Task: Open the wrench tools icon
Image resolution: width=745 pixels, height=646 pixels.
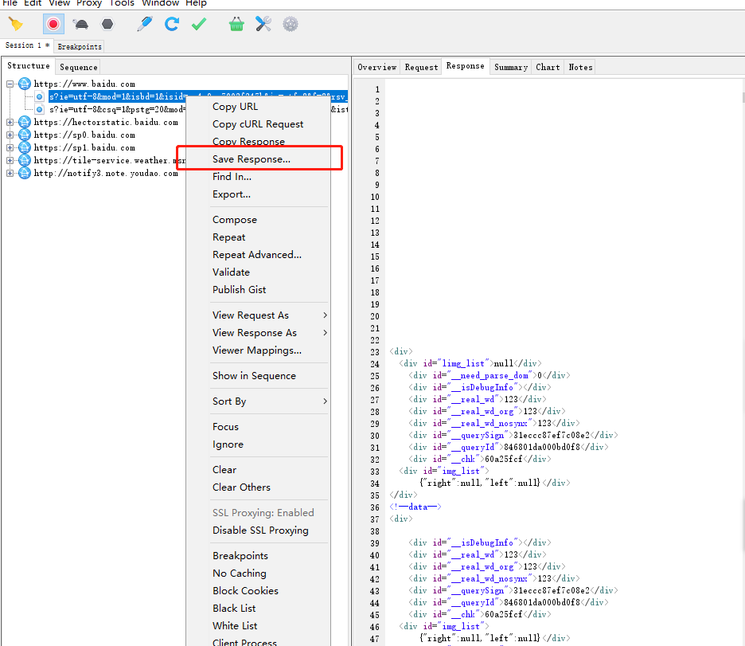Action: pyautogui.click(x=263, y=24)
